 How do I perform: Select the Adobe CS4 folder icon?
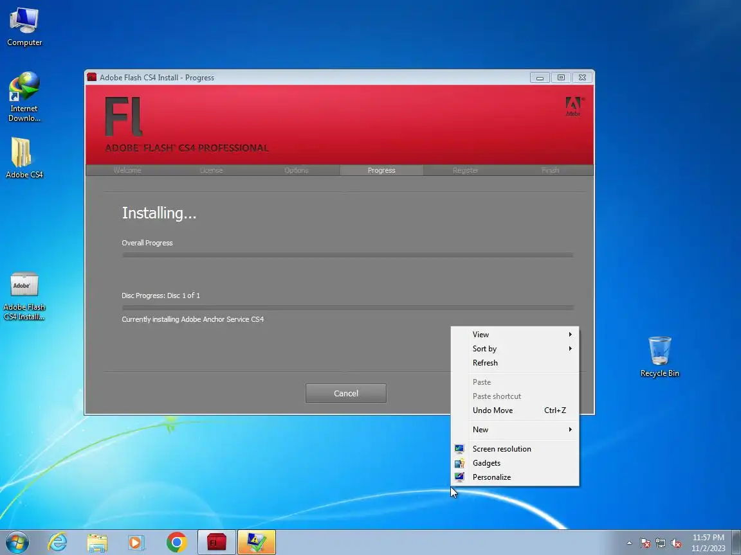coord(24,158)
